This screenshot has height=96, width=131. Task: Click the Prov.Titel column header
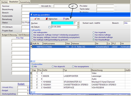pos(20,38)
